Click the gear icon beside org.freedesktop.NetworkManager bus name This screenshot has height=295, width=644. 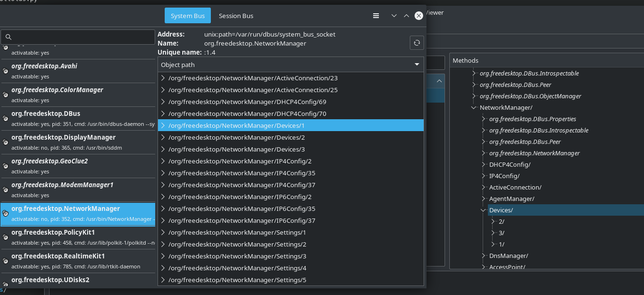point(5,213)
